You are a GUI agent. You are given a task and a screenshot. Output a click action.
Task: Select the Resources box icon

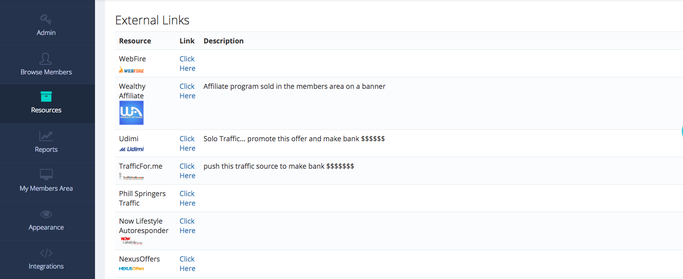[46, 96]
